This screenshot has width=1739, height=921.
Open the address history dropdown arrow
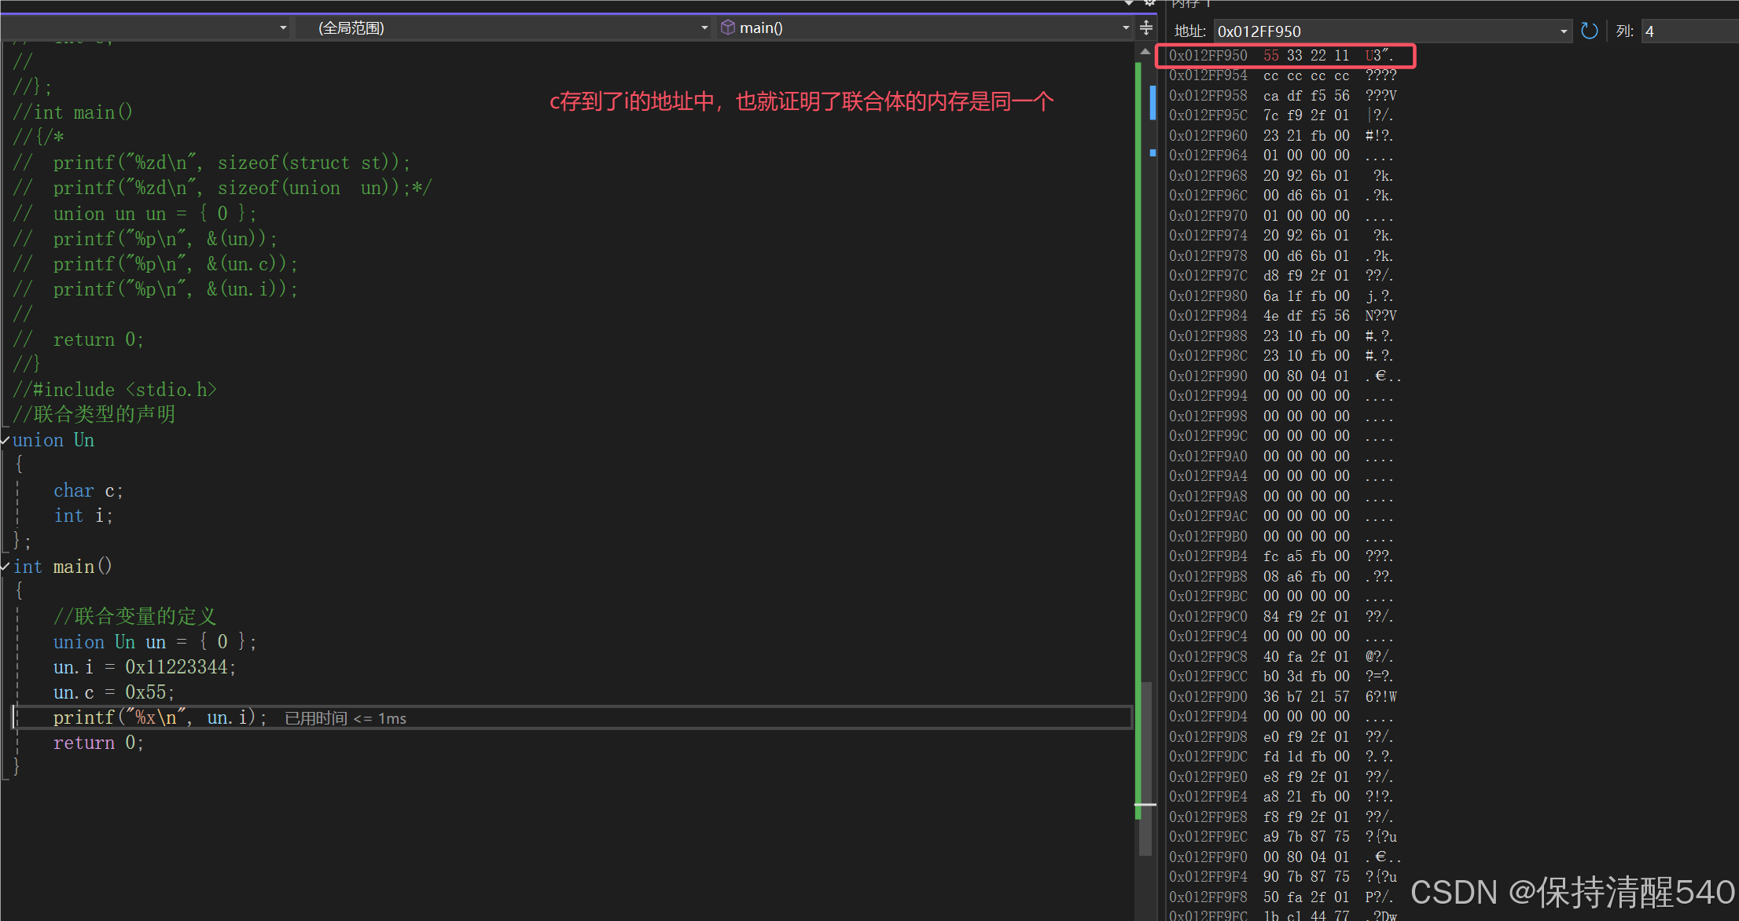coord(1564,31)
